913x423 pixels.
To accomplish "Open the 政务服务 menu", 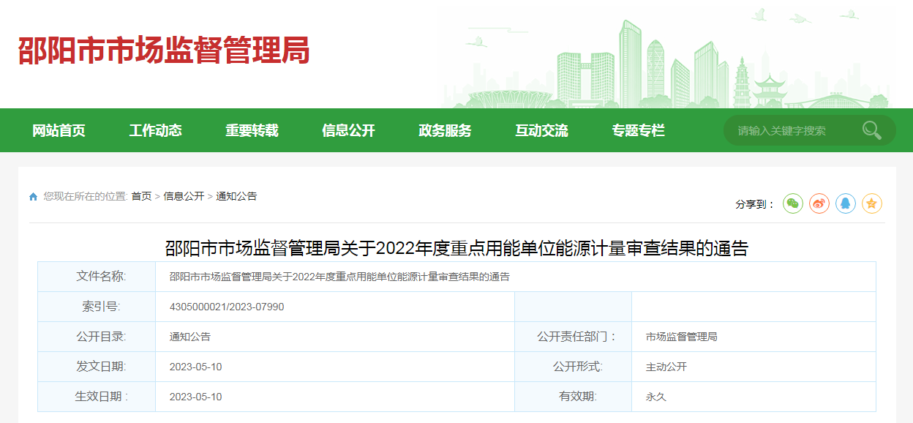I will [446, 130].
